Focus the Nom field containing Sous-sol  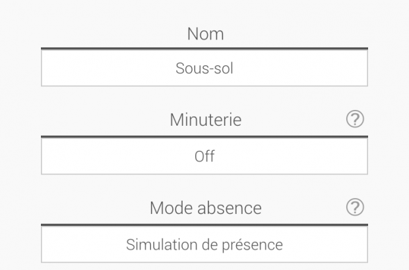pos(204,68)
